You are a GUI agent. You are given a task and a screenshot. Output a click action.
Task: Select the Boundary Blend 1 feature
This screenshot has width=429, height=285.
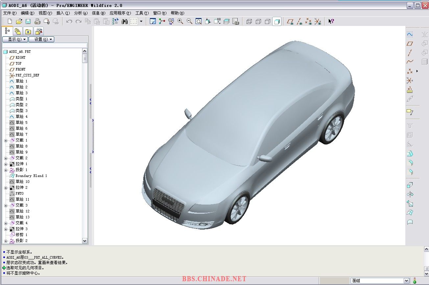point(31,176)
